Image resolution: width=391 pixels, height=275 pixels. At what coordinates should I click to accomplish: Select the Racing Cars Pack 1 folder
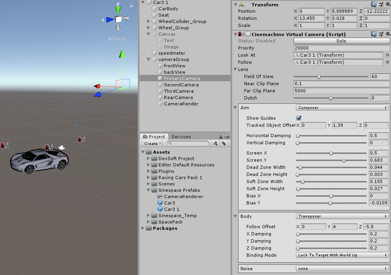[180, 178]
